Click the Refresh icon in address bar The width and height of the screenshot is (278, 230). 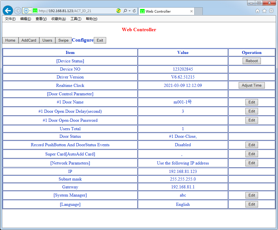coord(134,11)
